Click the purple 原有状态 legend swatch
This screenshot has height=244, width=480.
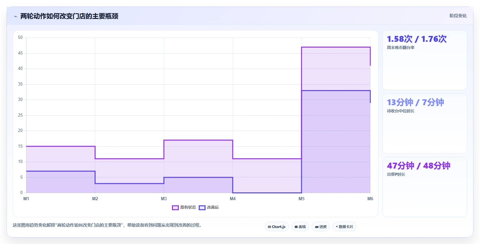(175, 207)
